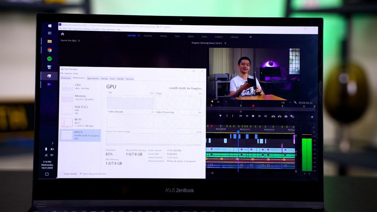Image resolution: width=377 pixels, height=212 pixels.
Task: Step back one frame
Action: [247, 116]
